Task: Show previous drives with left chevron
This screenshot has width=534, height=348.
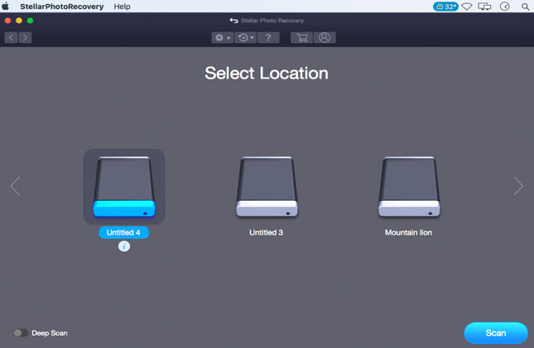Action: pos(15,186)
